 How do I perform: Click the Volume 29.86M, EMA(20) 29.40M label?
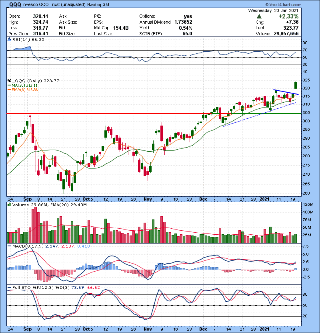49,205
